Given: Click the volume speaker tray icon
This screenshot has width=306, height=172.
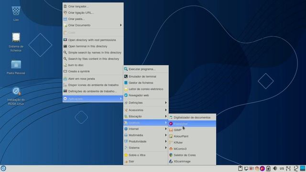Looking at the screenshot, I should click(275, 169).
